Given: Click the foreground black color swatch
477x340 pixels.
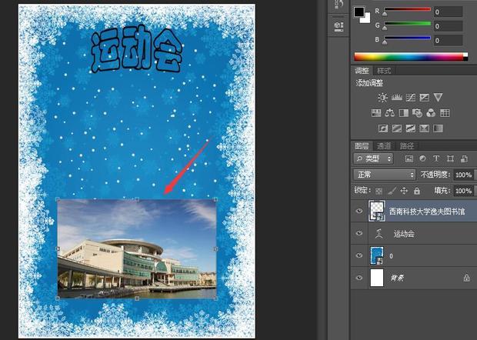Looking at the screenshot, I should click(359, 12).
